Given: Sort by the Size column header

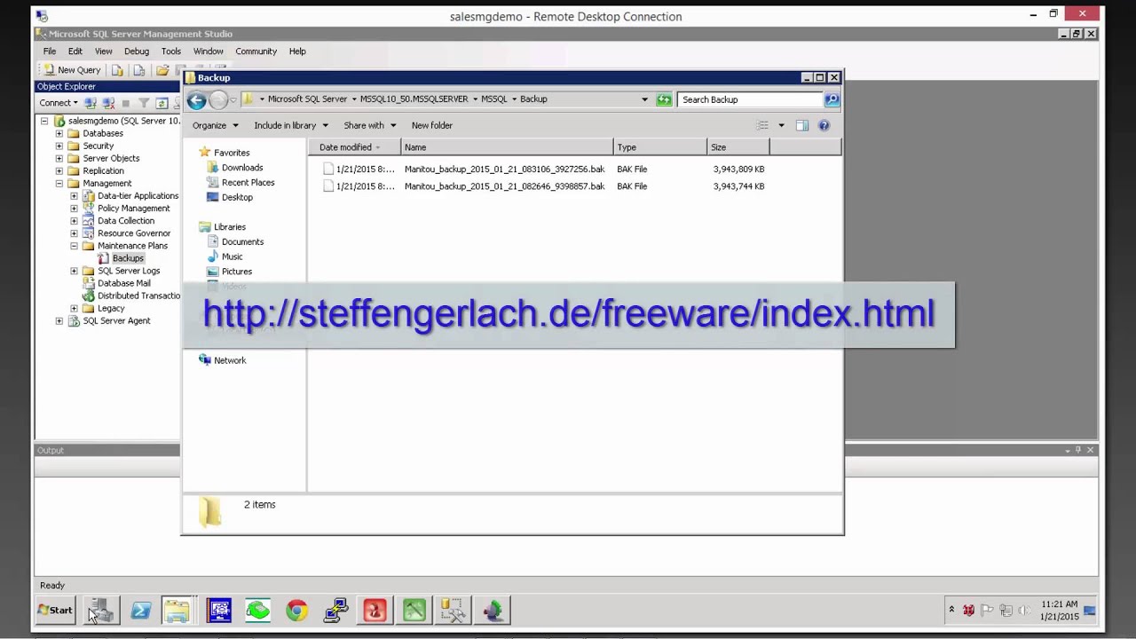Looking at the screenshot, I should pos(738,147).
